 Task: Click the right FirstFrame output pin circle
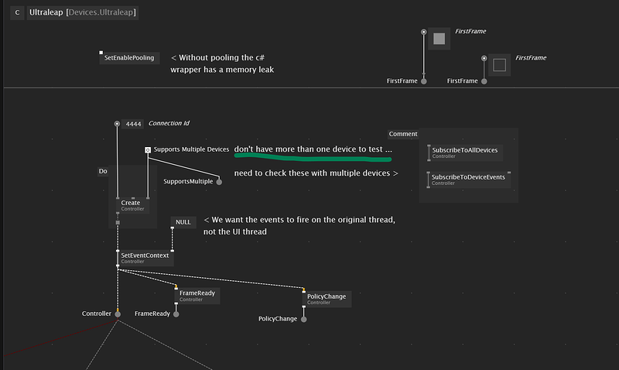(x=484, y=81)
